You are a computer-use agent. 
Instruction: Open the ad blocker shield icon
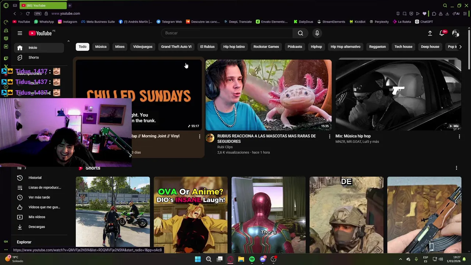[x=411, y=14]
